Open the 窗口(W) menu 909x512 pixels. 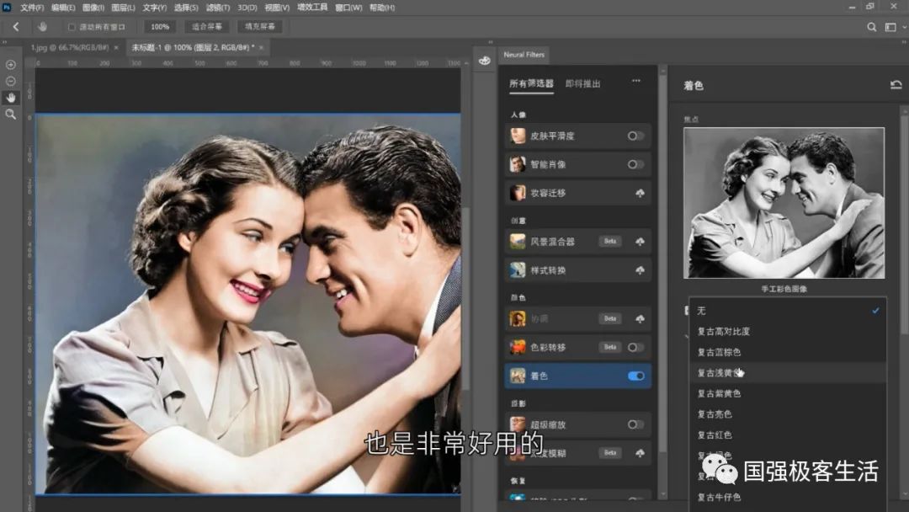tap(348, 8)
